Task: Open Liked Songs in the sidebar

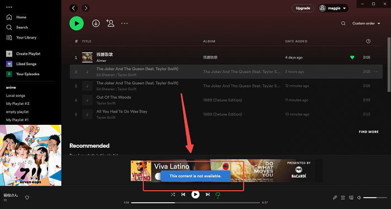Action: click(x=21, y=64)
